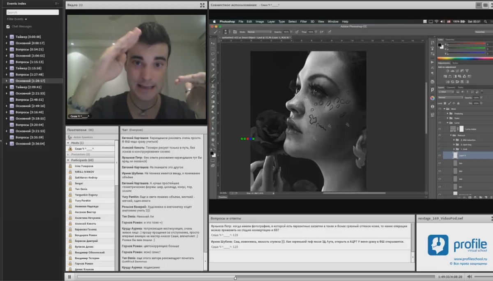The image size is (493, 281).
Task: Add a Black & White adjustment layer
Action: [x=455, y=76]
